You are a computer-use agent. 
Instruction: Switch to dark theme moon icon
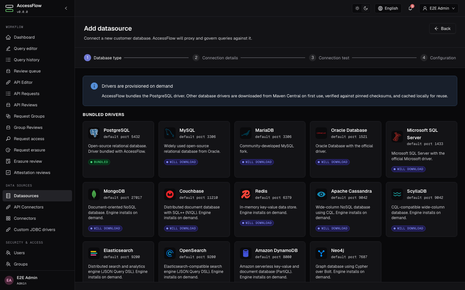(366, 8)
